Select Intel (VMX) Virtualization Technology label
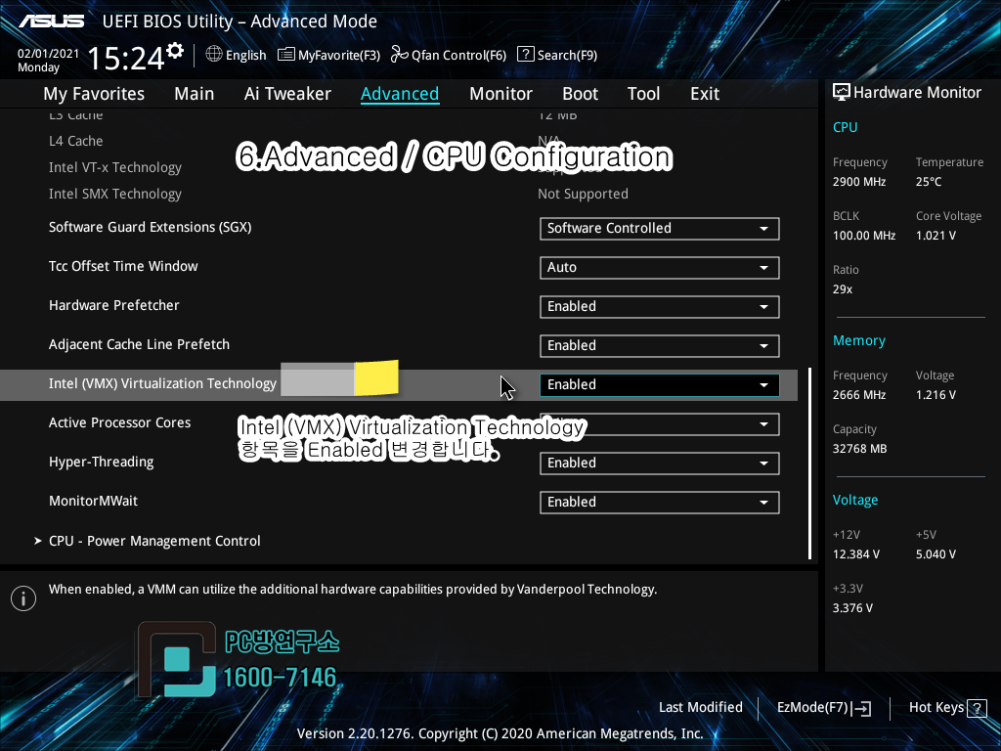 tap(162, 383)
